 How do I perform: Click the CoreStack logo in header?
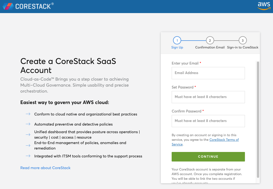[28, 6]
